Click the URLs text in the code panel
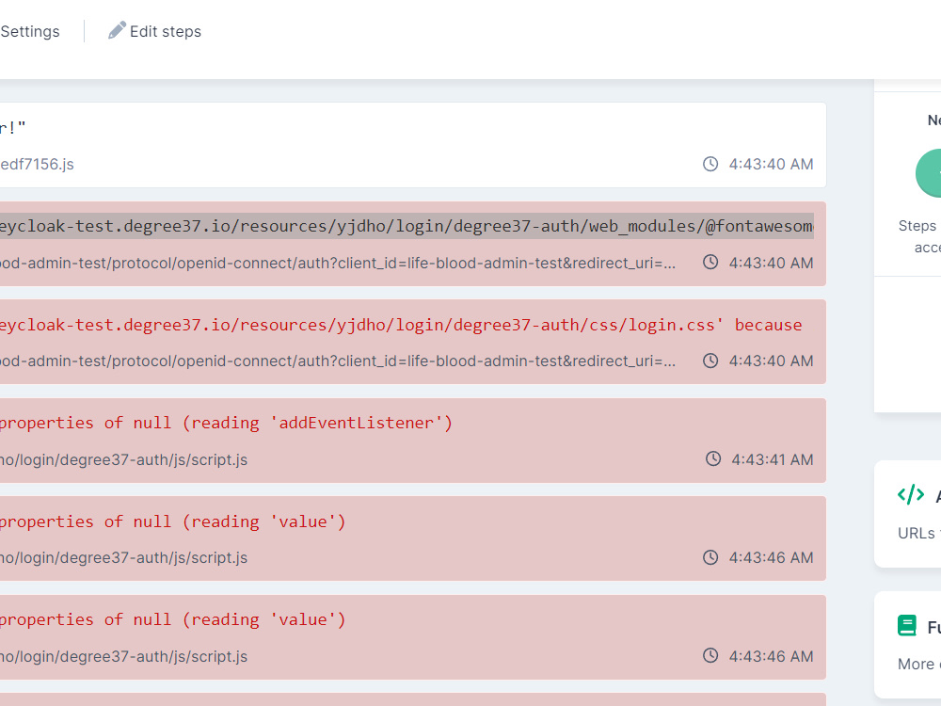 pos(916,533)
